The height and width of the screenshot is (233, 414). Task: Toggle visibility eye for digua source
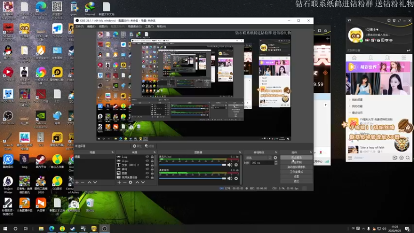click(147, 161)
